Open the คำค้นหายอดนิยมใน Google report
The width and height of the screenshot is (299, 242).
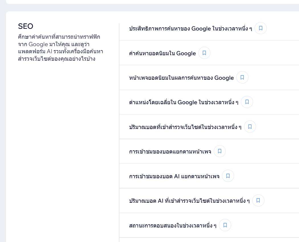pyautogui.click(x=162, y=53)
